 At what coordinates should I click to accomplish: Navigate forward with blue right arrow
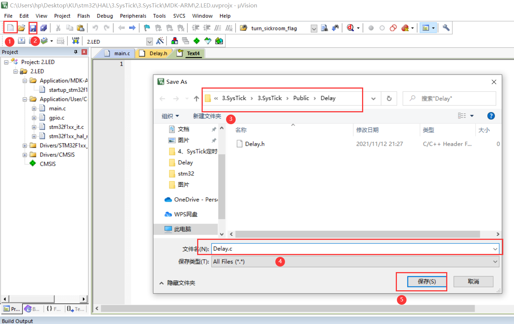click(132, 28)
